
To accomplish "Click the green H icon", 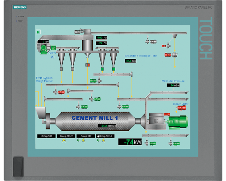I will [38, 32].
